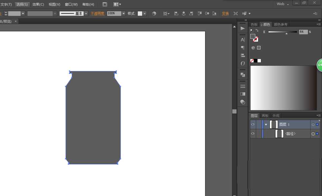This screenshot has height=196, width=322.
Task: Open the 视图(V) menu
Action: pyautogui.click(x=54, y=4)
